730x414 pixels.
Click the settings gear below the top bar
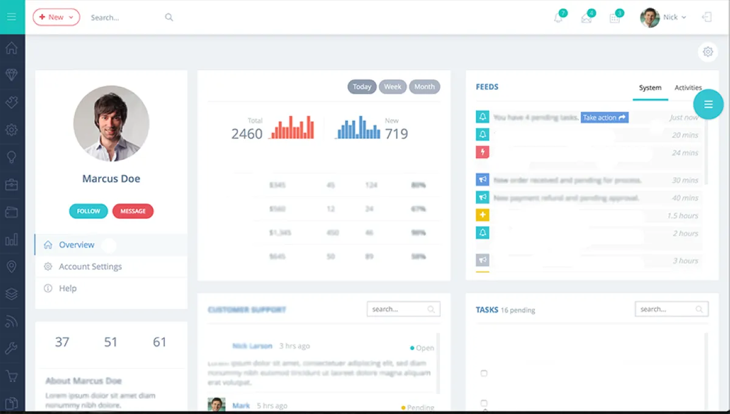click(707, 52)
